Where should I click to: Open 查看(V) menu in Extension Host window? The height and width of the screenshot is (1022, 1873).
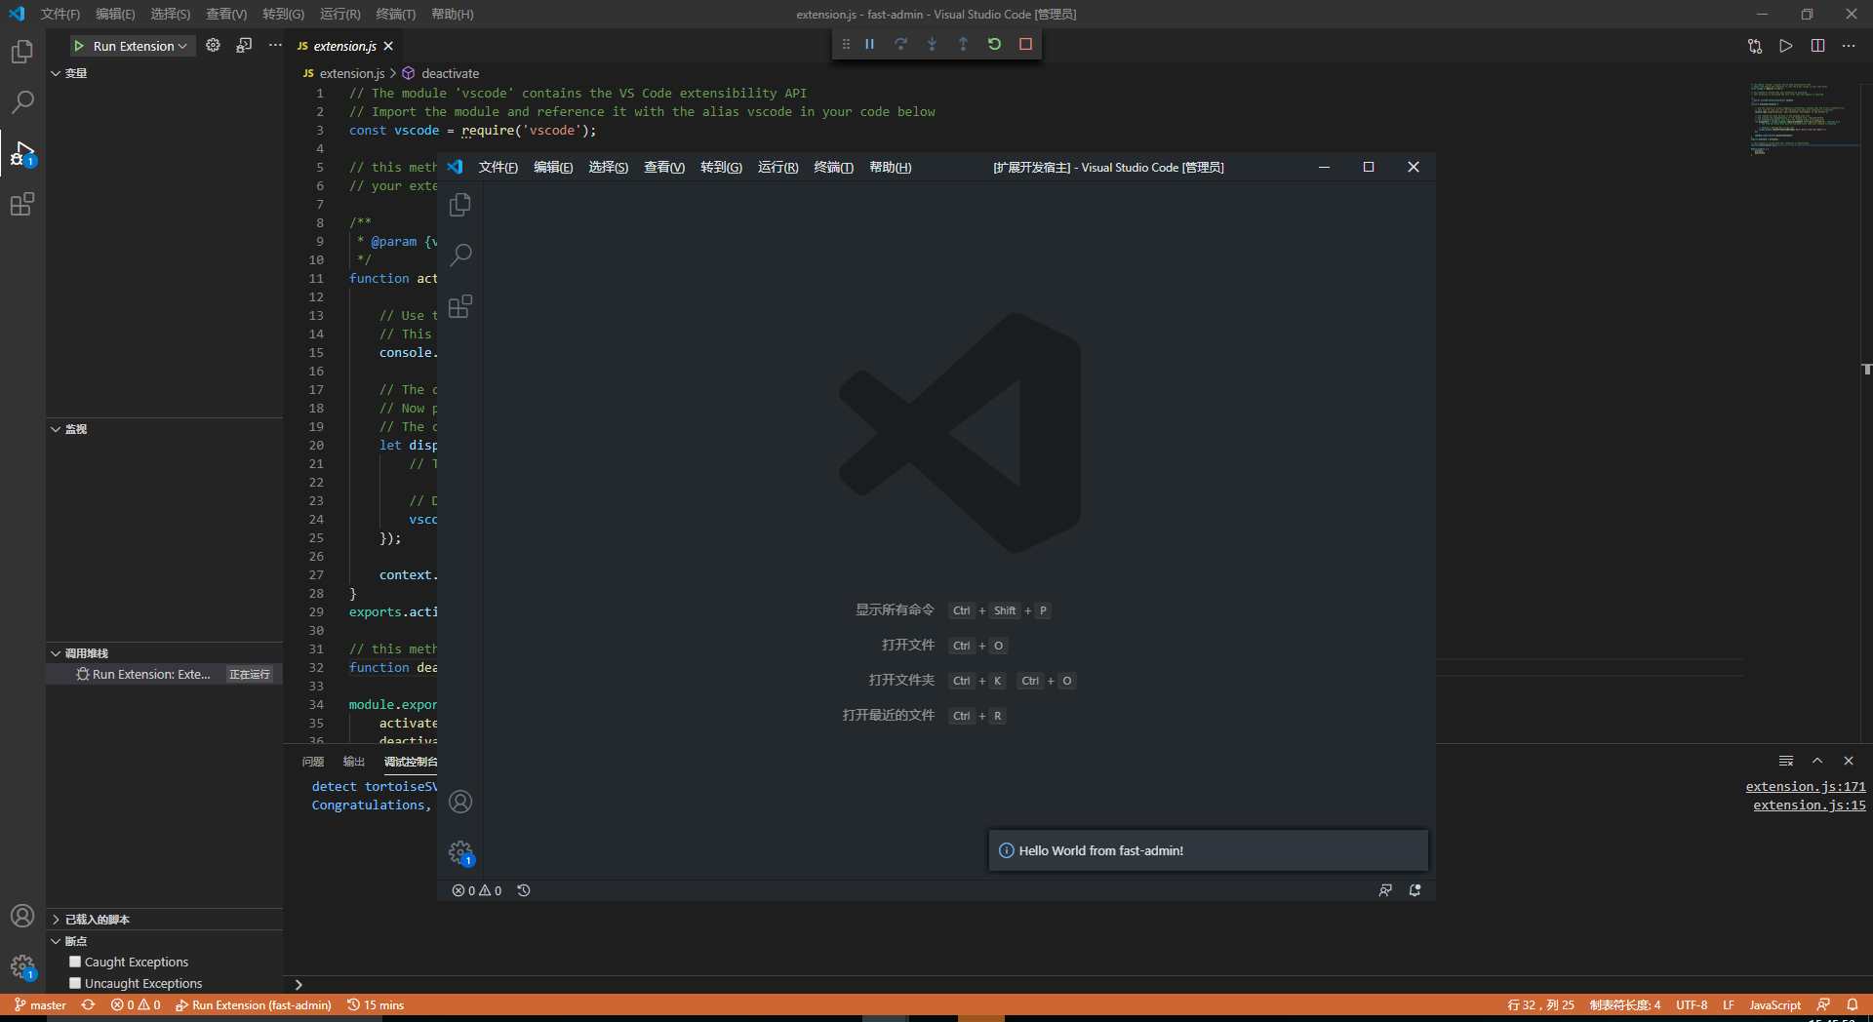663,168
